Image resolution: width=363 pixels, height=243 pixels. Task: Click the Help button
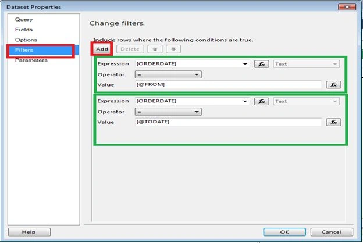click(x=29, y=232)
